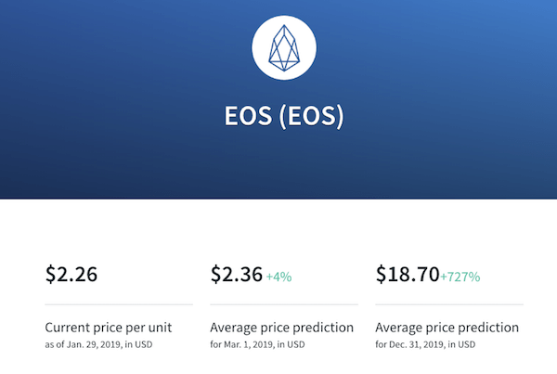Image resolution: width=557 pixels, height=374 pixels.
Task: Click the white circle behind EOS logo
Action: [284, 47]
